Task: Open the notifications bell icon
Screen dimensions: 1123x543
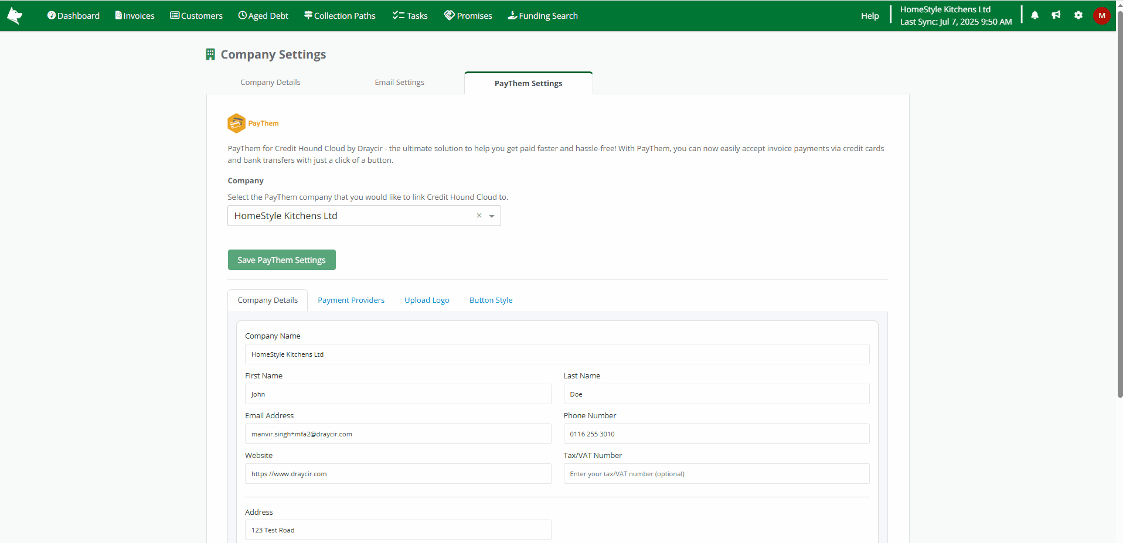Action: (x=1034, y=15)
